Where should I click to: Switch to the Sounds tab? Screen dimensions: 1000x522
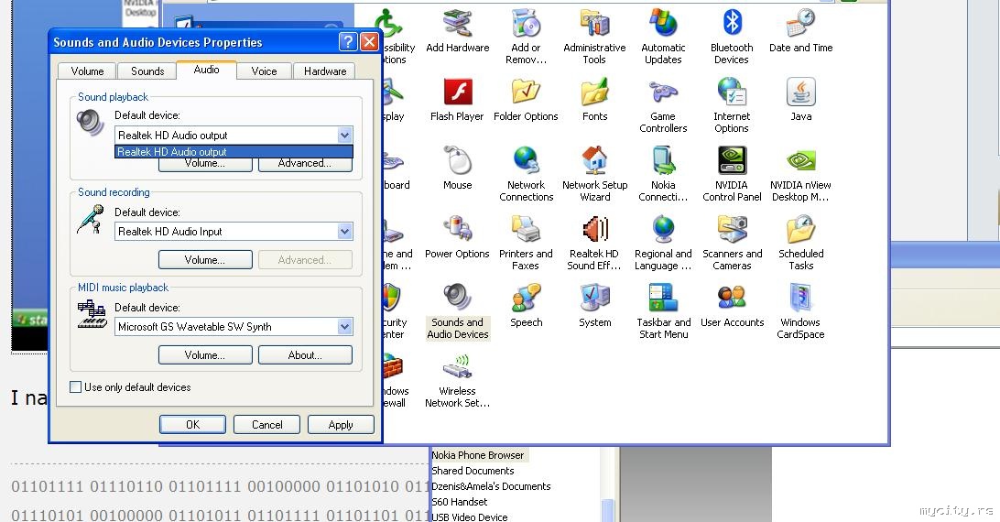tap(147, 71)
